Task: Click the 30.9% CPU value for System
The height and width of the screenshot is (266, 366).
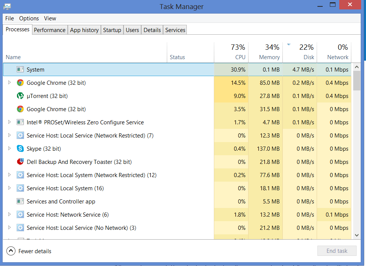Action: tap(238, 70)
